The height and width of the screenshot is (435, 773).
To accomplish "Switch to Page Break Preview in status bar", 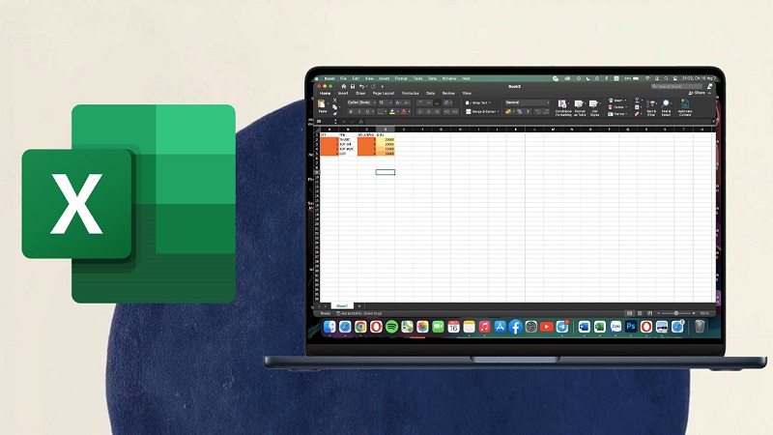I will (649, 313).
